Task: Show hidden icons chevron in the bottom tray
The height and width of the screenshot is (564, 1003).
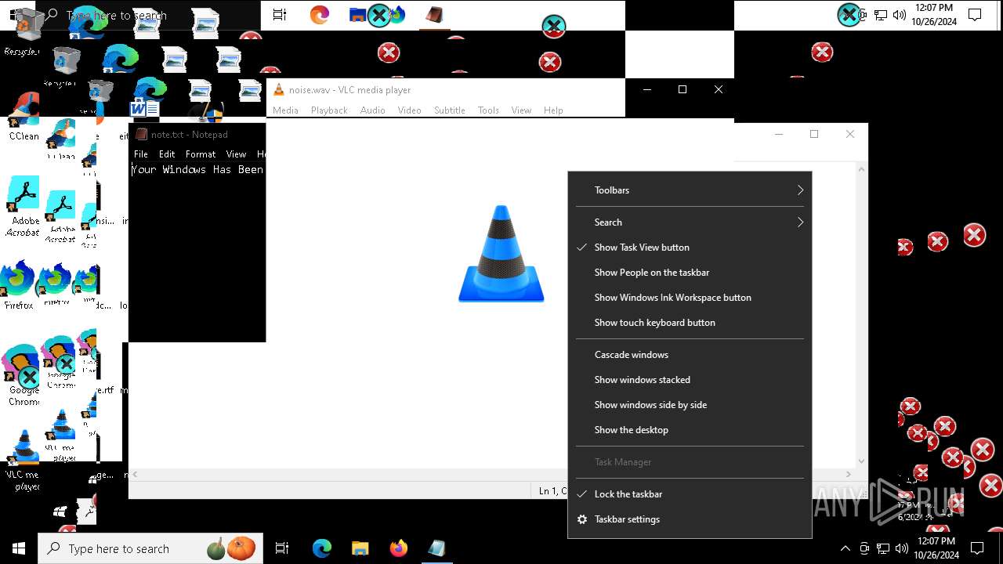Action: tap(845, 548)
